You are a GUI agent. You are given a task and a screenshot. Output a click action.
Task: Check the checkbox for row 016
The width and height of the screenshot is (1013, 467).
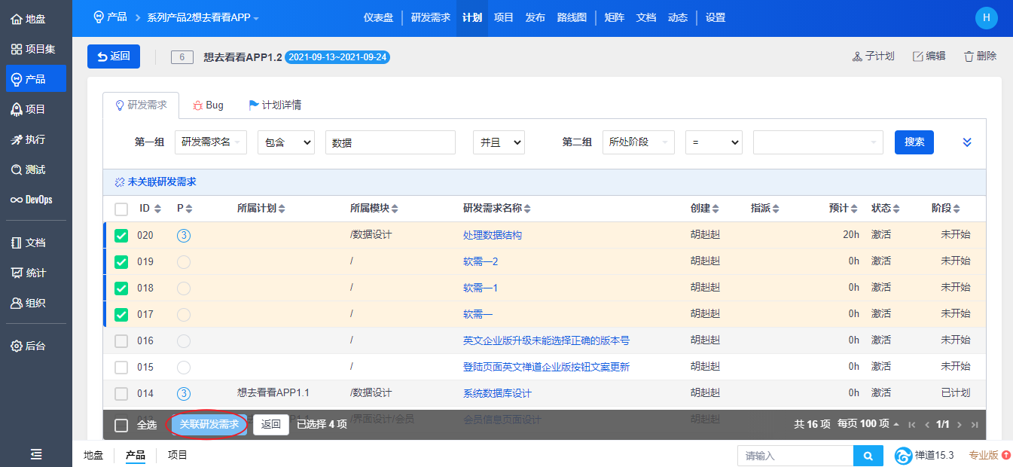pos(121,341)
